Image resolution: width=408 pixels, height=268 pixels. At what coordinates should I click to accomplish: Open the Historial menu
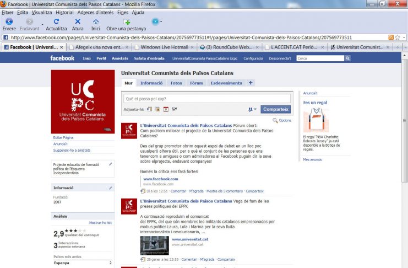(64, 12)
